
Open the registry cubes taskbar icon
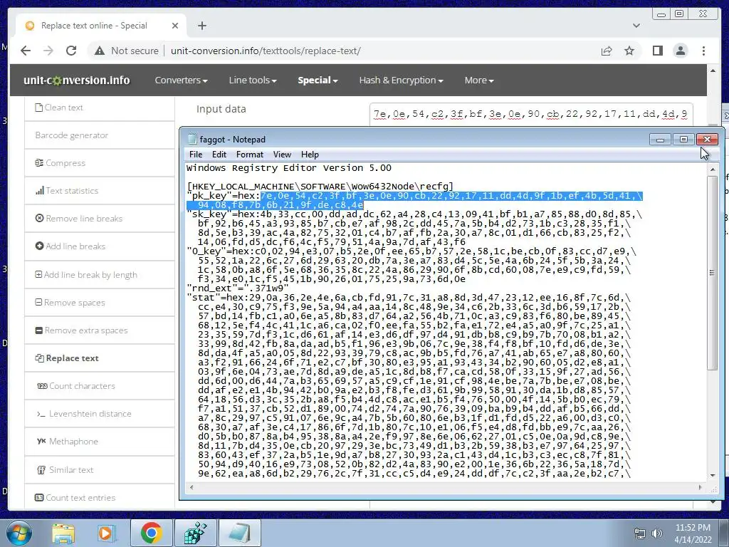[x=195, y=533]
